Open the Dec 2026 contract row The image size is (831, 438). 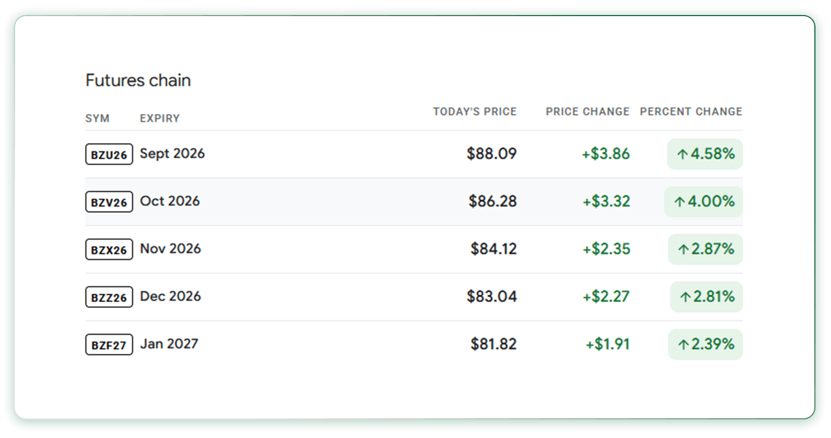click(414, 297)
